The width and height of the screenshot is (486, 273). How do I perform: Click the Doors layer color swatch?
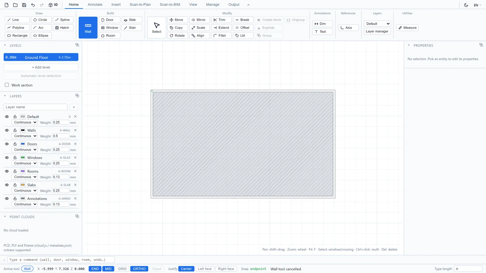click(23, 144)
